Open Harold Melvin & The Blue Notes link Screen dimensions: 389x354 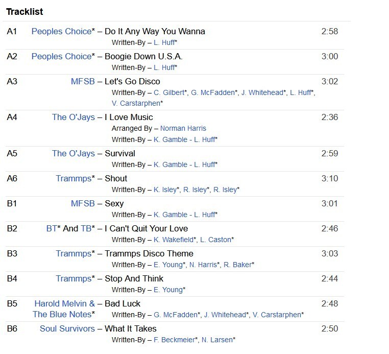[64, 309]
